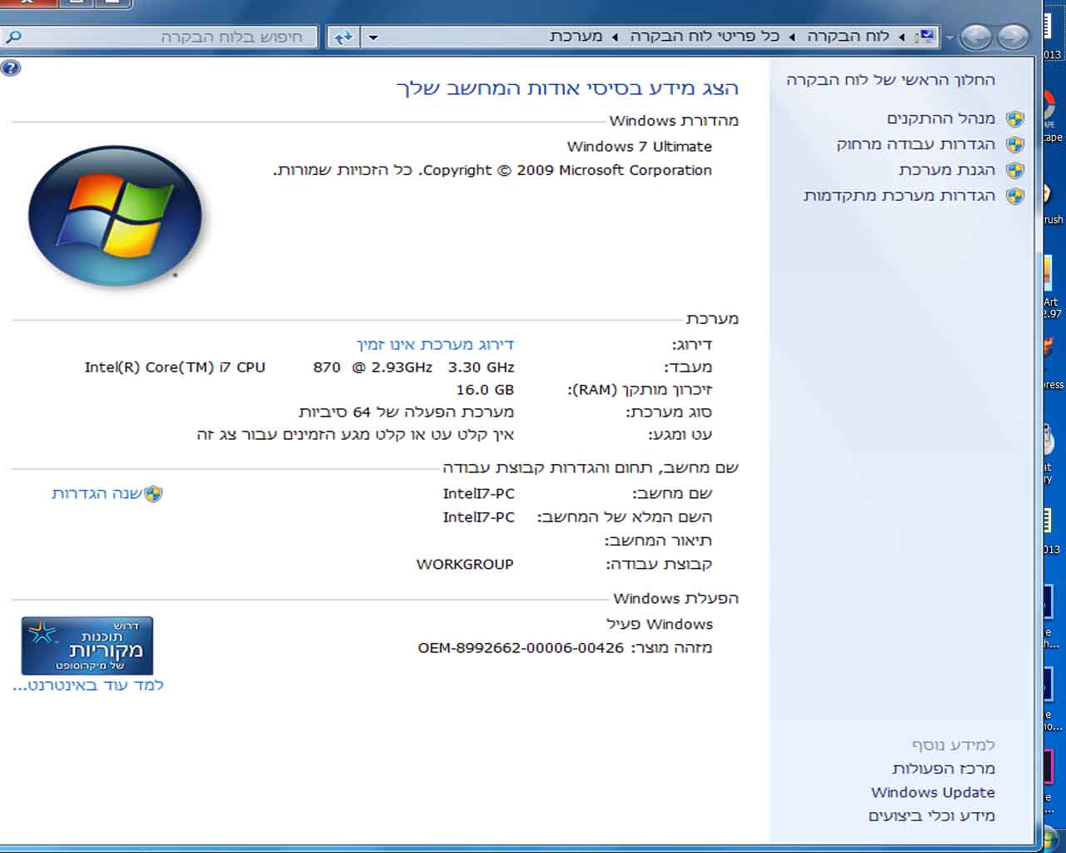Click the מערכת breadcrumb item

click(x=575, y=37)
